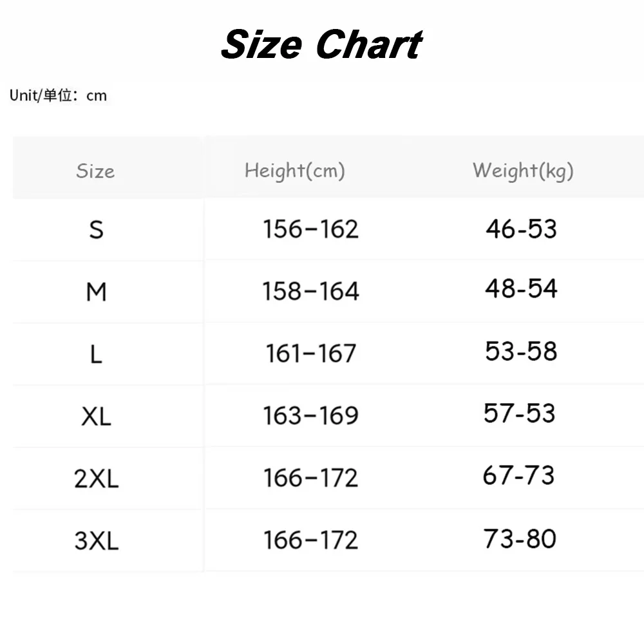This screenshot has width=644, height=644.
Task: Click the 53-58 weight value
Action: 521,351
